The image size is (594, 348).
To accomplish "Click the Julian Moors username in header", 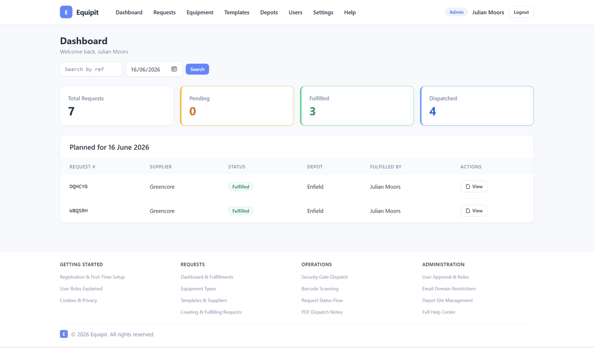I will coord(488,13).
